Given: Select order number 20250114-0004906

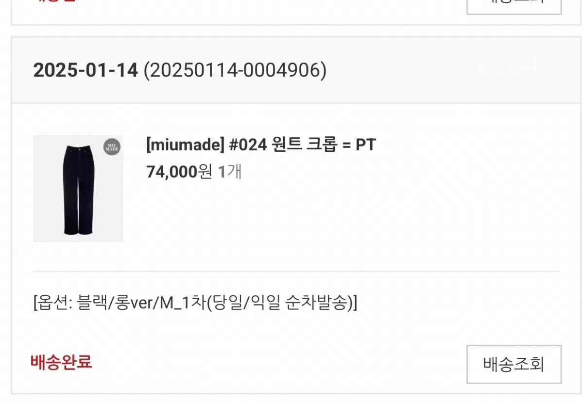Looking at the screenshot, I should coord(235,71).
